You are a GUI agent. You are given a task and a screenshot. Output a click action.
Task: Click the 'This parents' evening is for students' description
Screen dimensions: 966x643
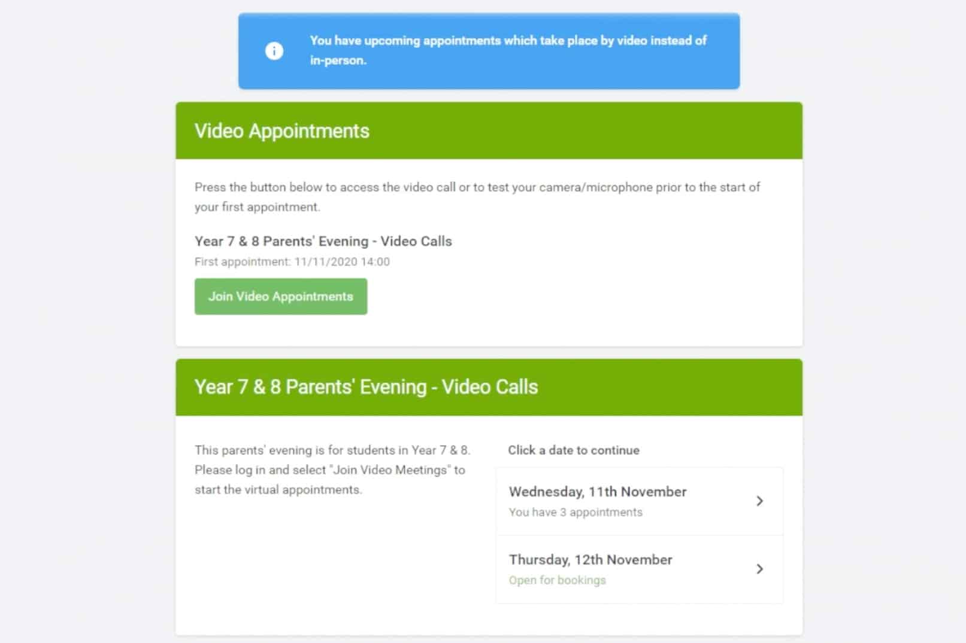[332, 450]
